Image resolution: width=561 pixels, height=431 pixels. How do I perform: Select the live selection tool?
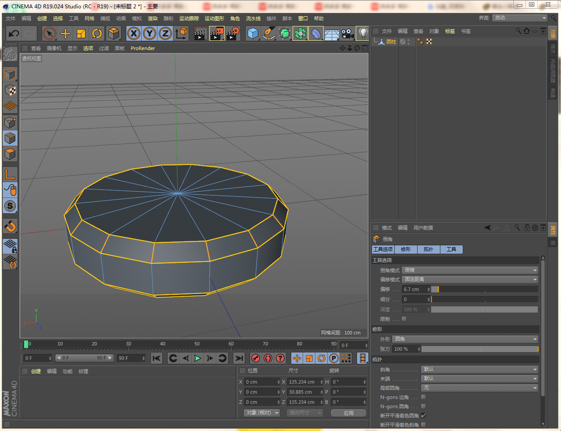[50, 33]
